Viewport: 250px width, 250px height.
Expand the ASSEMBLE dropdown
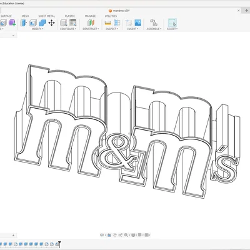point(154,29)
